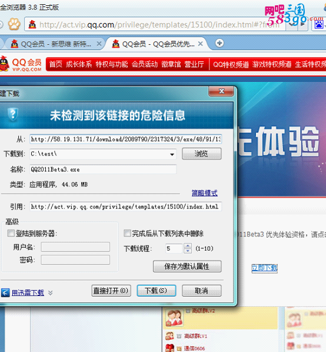The width and height of the screenshot is (326, 352).
Task: Expand the 下载到 folder dropdown
Action: point(172,154)
